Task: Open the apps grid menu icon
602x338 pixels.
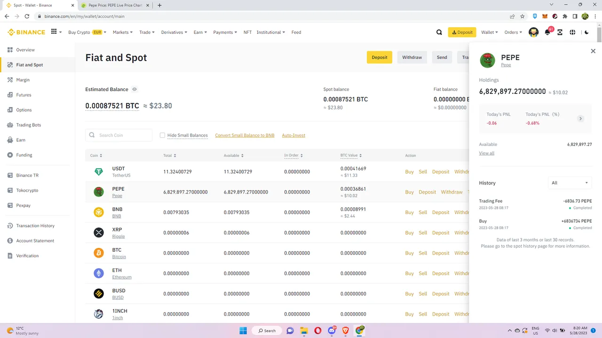Action: point(54,32)
